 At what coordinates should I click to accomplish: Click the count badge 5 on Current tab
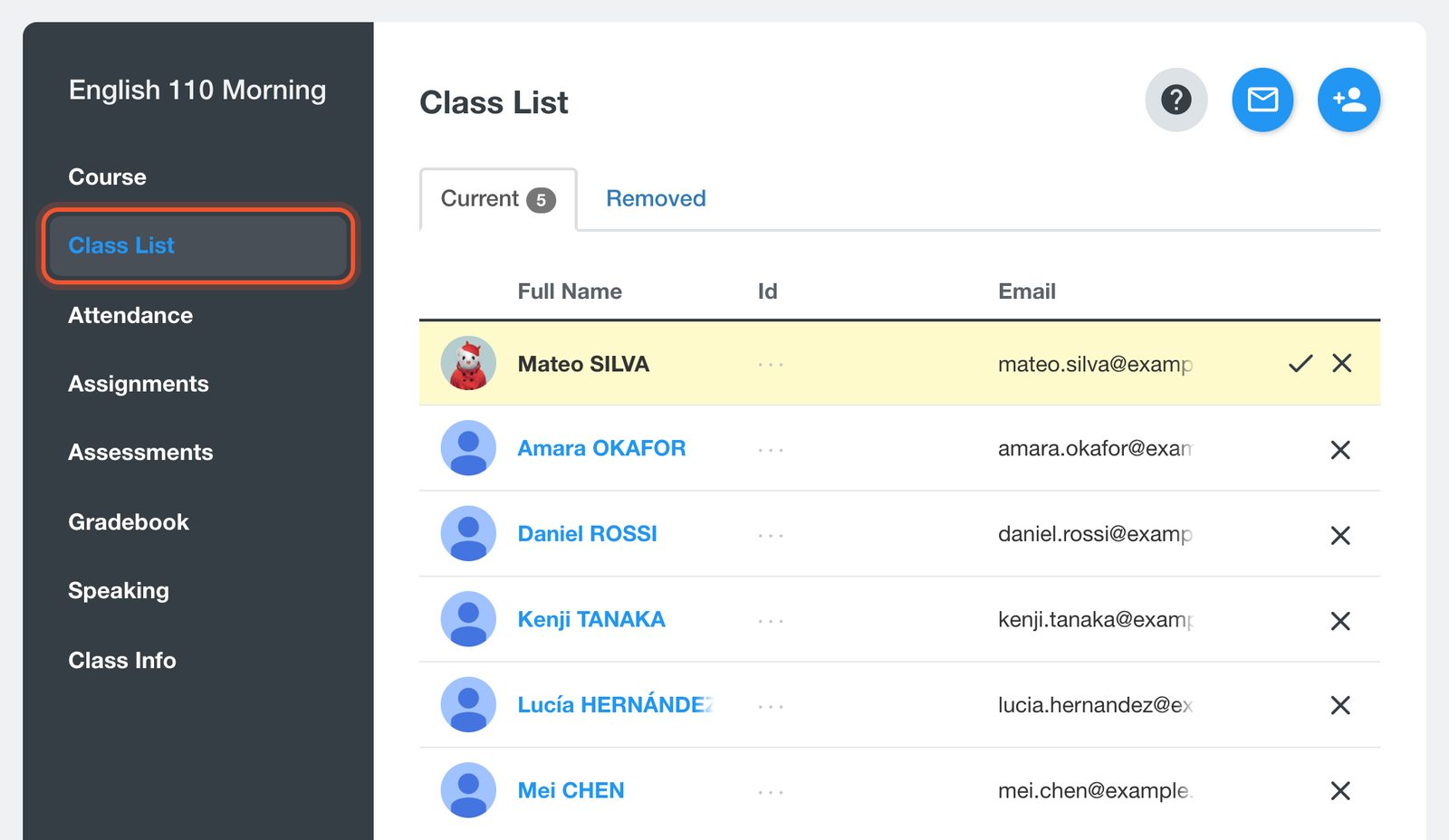coord(541,200)
